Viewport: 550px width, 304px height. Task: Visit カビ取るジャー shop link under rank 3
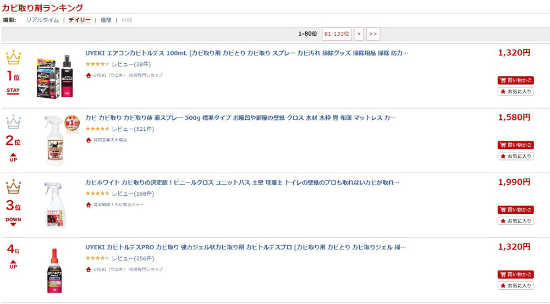coord(118,204)
